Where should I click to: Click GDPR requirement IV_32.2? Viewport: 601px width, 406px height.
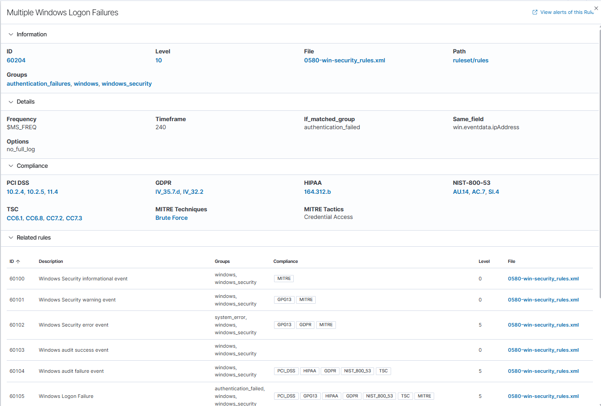click(193, 192)
